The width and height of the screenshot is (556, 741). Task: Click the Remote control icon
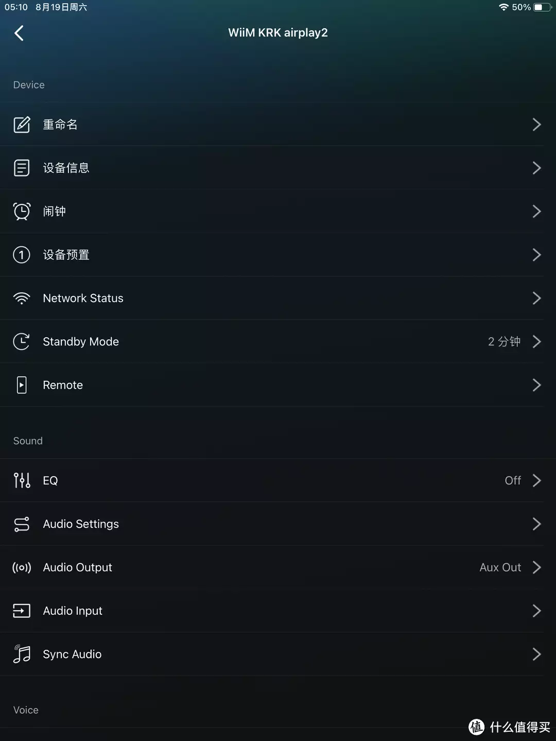click(22, 385)
